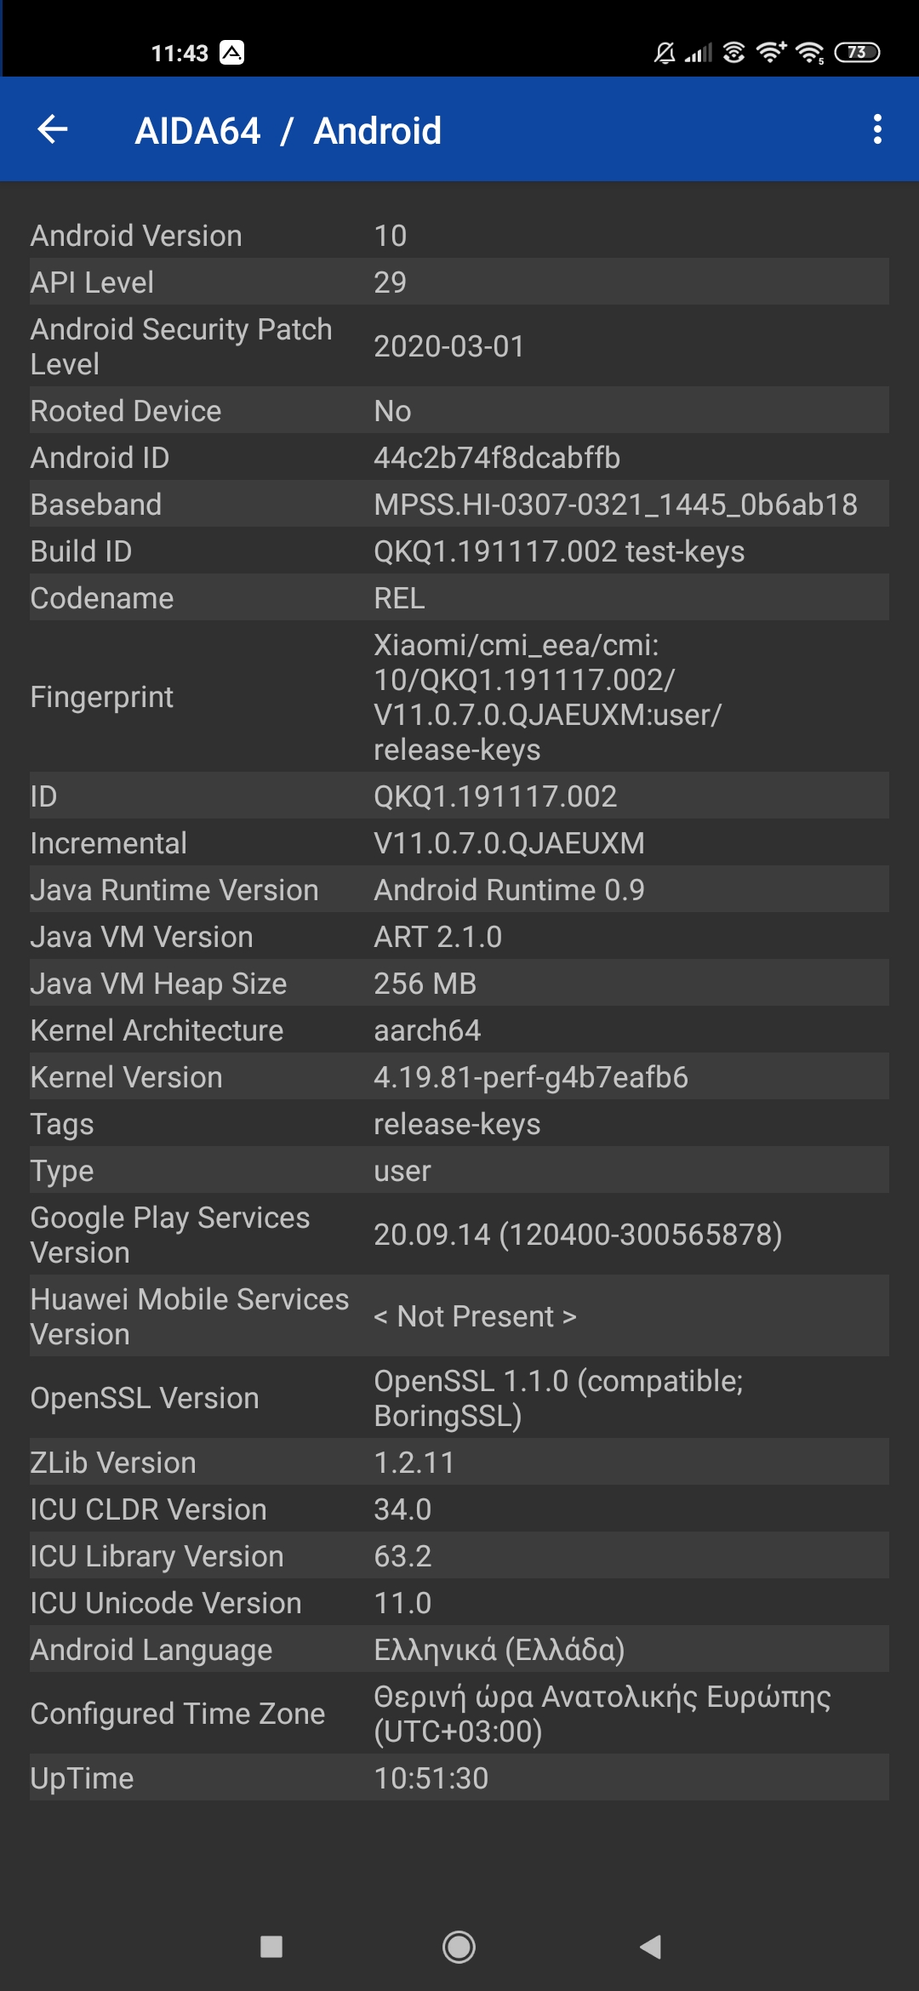Tap the notification icon beside the clock
Image resolution: width=919 pixels, height=1991 pixels.
[231, 53]
